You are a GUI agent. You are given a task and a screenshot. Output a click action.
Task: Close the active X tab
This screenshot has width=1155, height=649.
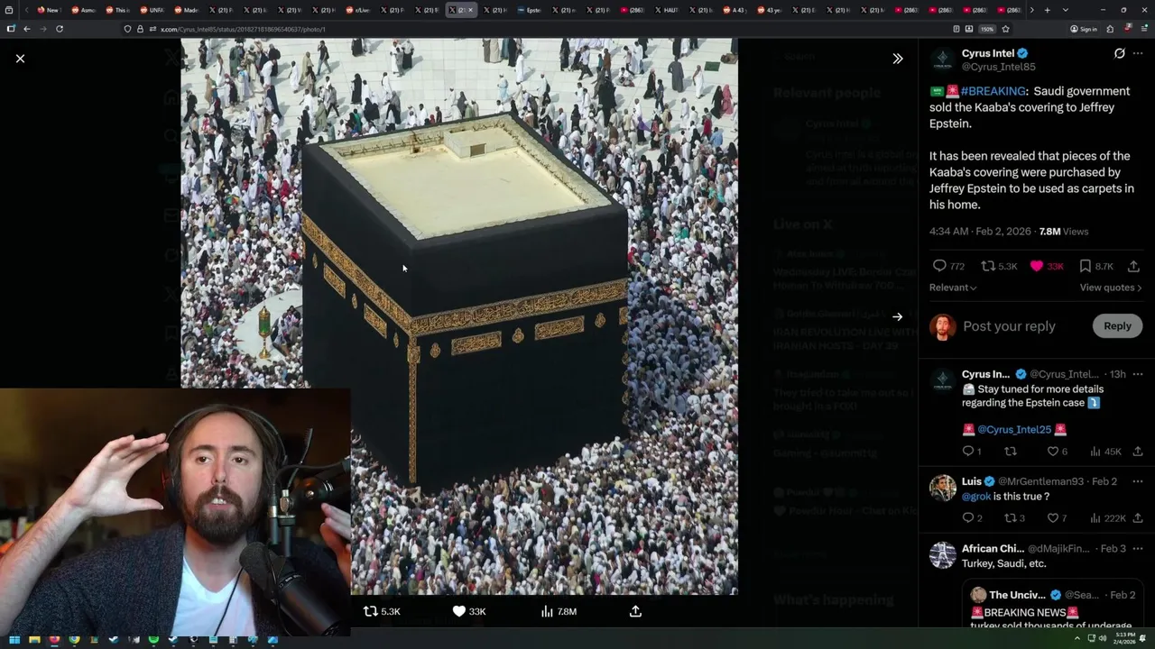coord(470,10)
